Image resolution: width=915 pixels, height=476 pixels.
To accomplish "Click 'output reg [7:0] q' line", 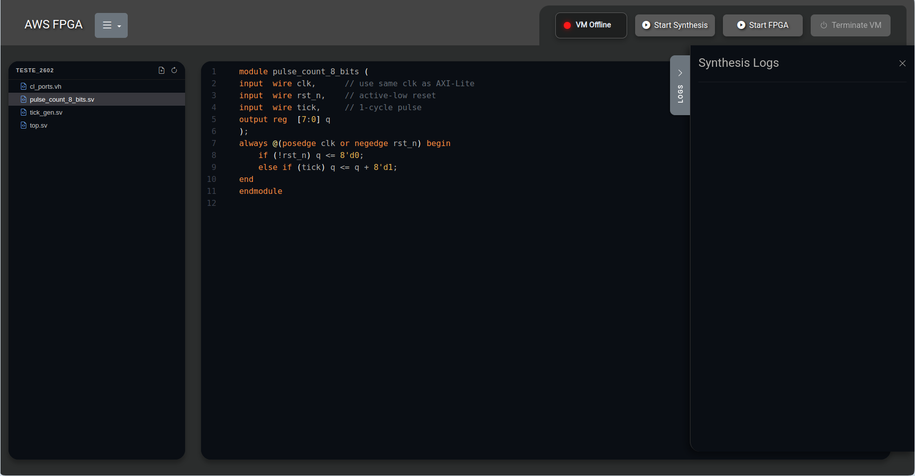I will point(284,120).
